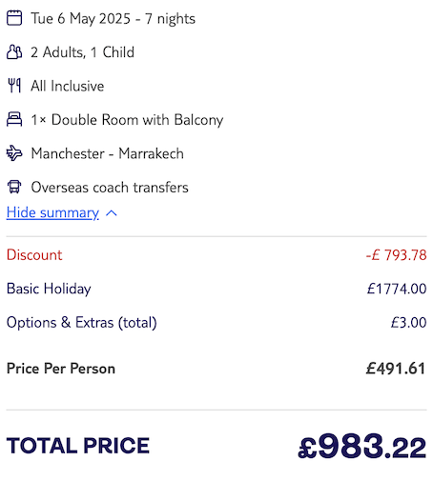Click the bed icon for room type

[x=14, y=119]
